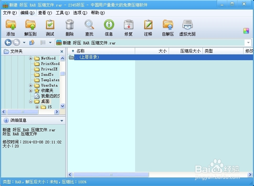Click the file list horizontal scrollbar thumb
The width and height of the screenshot is (254, 186).
point(111,175)
